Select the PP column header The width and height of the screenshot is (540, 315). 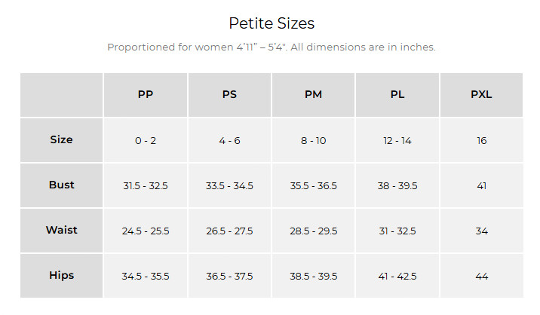click(146, 95)
